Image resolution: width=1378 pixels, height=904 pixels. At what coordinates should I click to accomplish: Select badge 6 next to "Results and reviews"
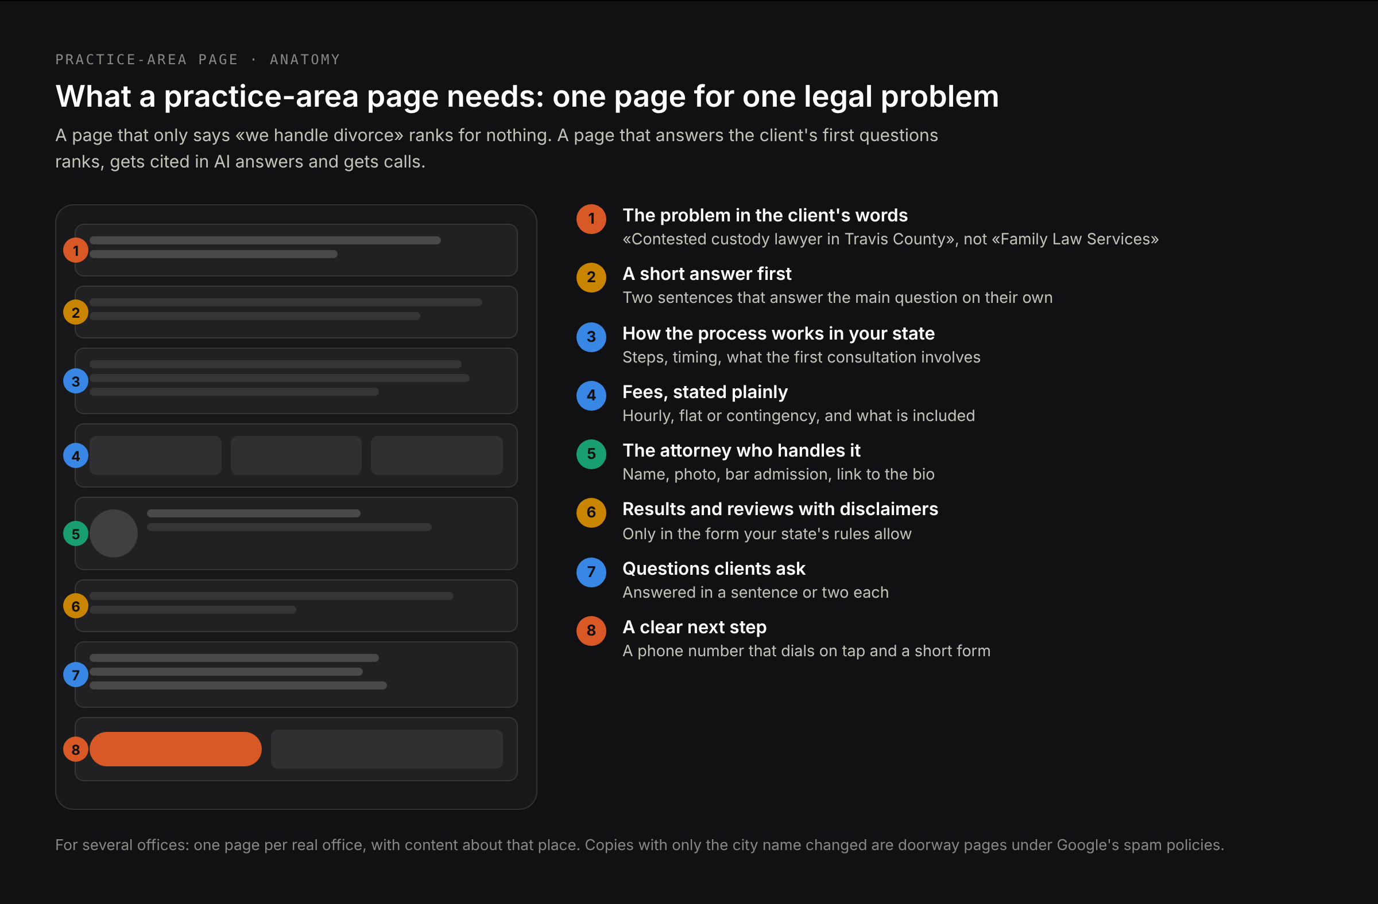click(x=591, y=512)
